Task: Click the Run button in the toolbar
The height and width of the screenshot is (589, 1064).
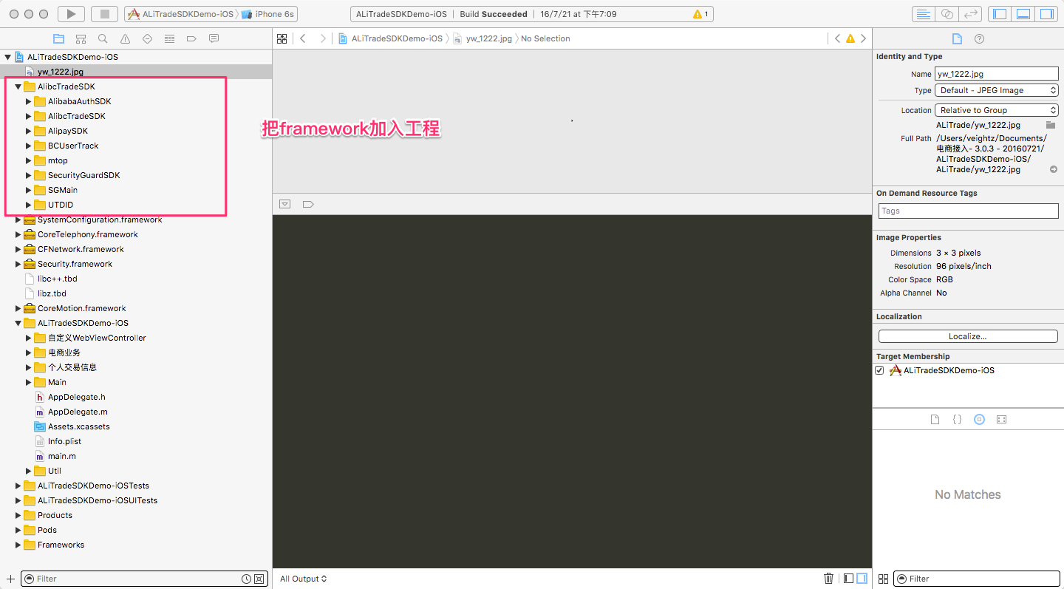Action: coord(71,14)
